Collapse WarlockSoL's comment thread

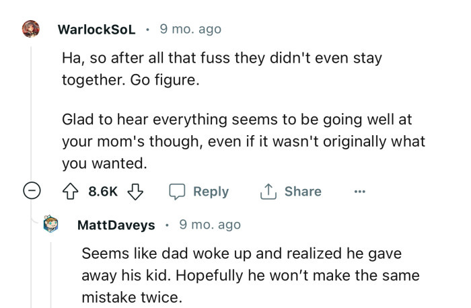(31, 192)
